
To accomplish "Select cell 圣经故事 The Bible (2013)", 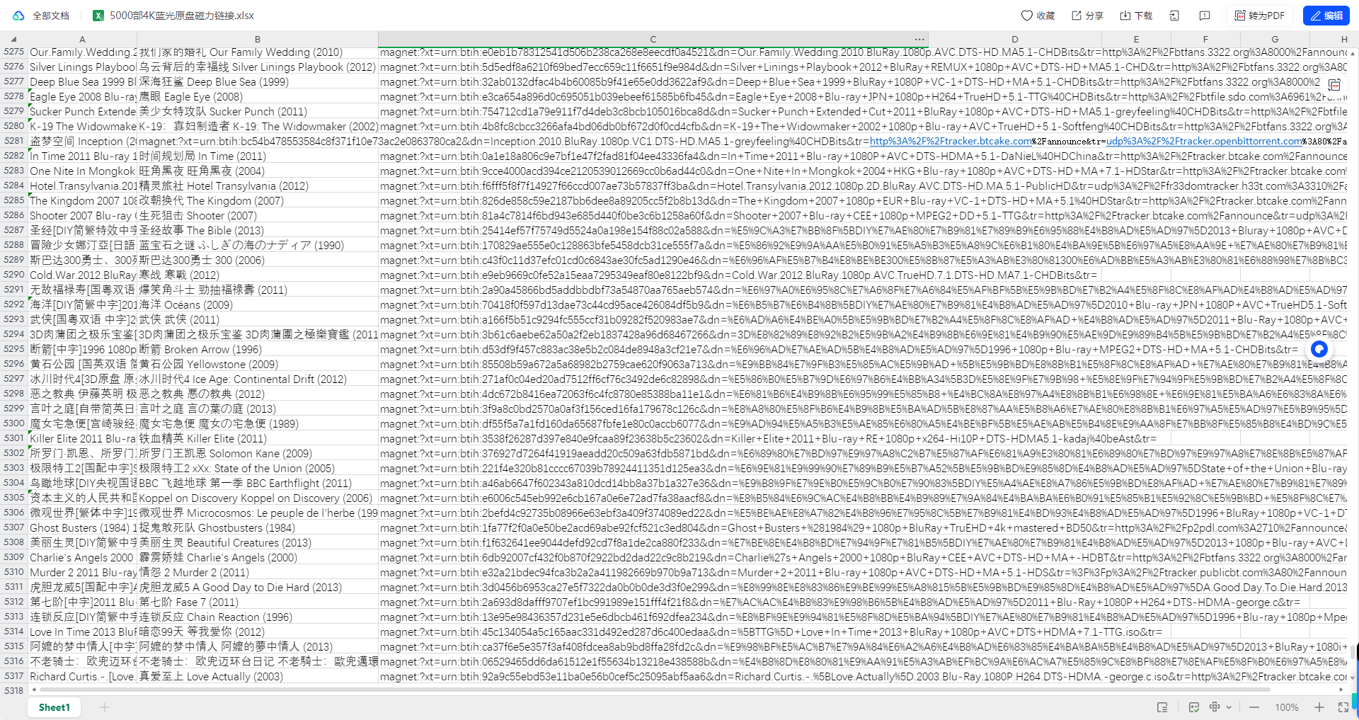I will [258, 230].
